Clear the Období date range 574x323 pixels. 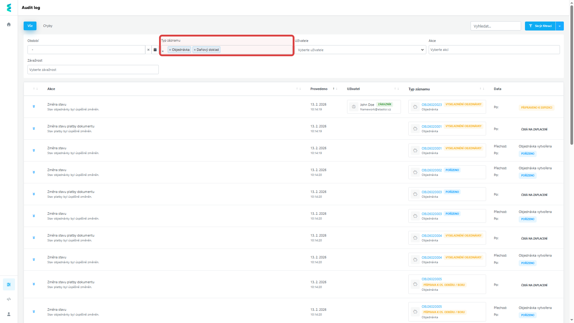[x=148, y=50]
